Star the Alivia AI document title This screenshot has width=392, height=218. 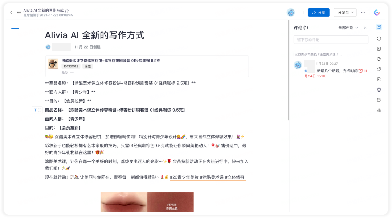point(67,11)
